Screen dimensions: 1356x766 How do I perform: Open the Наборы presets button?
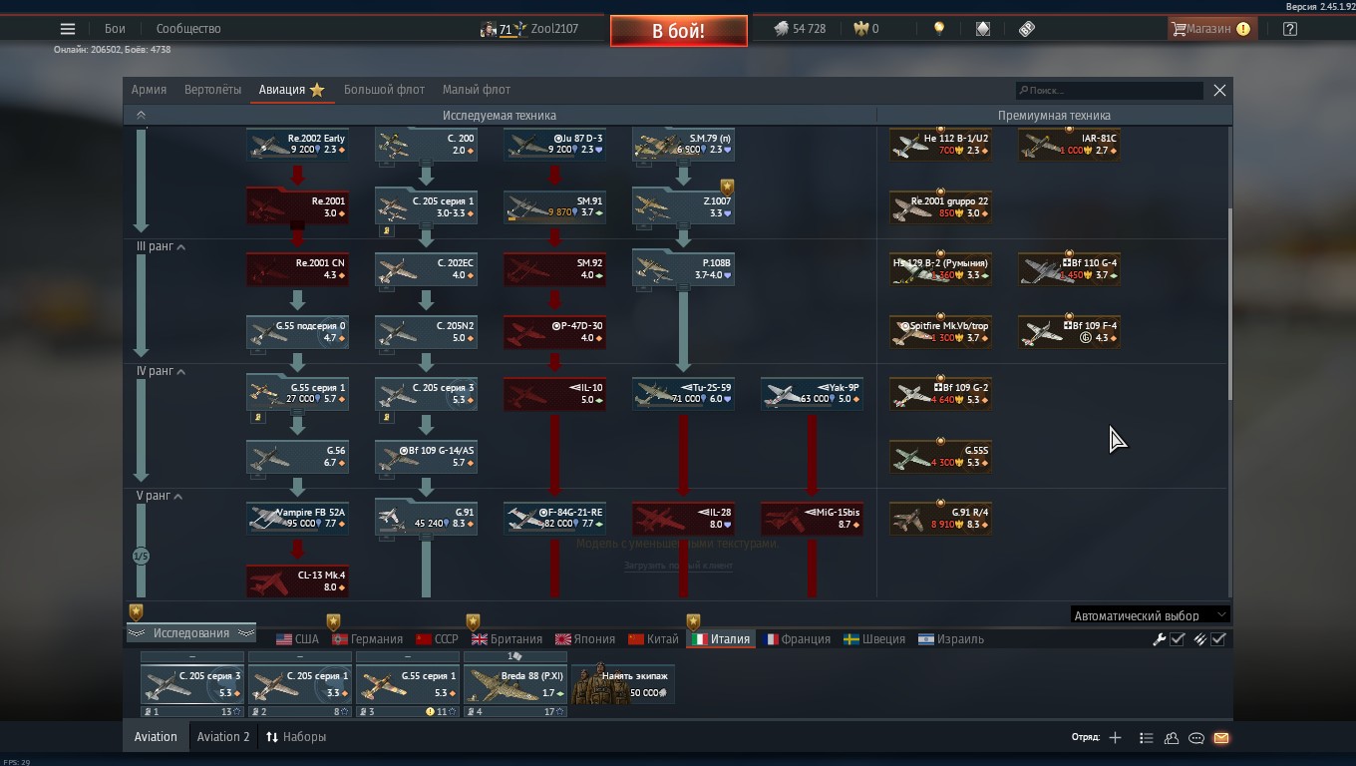[x=296, y=737]
